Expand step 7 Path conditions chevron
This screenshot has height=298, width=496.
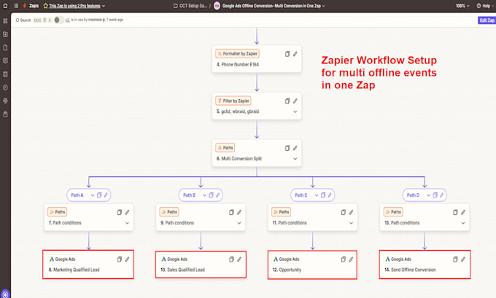click(127, 223)
